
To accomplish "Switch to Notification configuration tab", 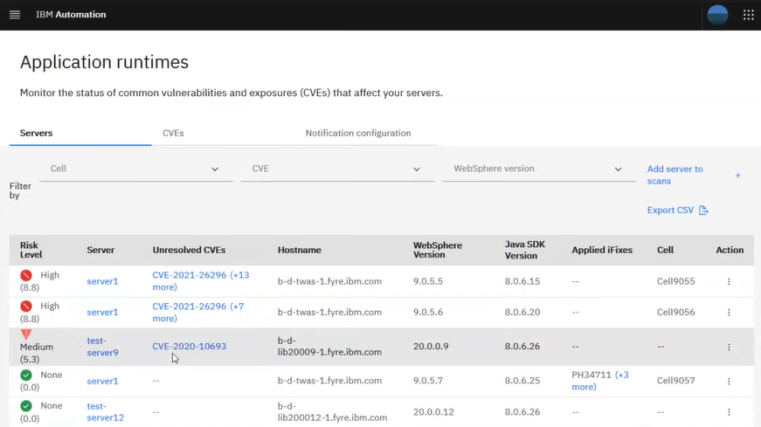I will click(x=357, y=134).
